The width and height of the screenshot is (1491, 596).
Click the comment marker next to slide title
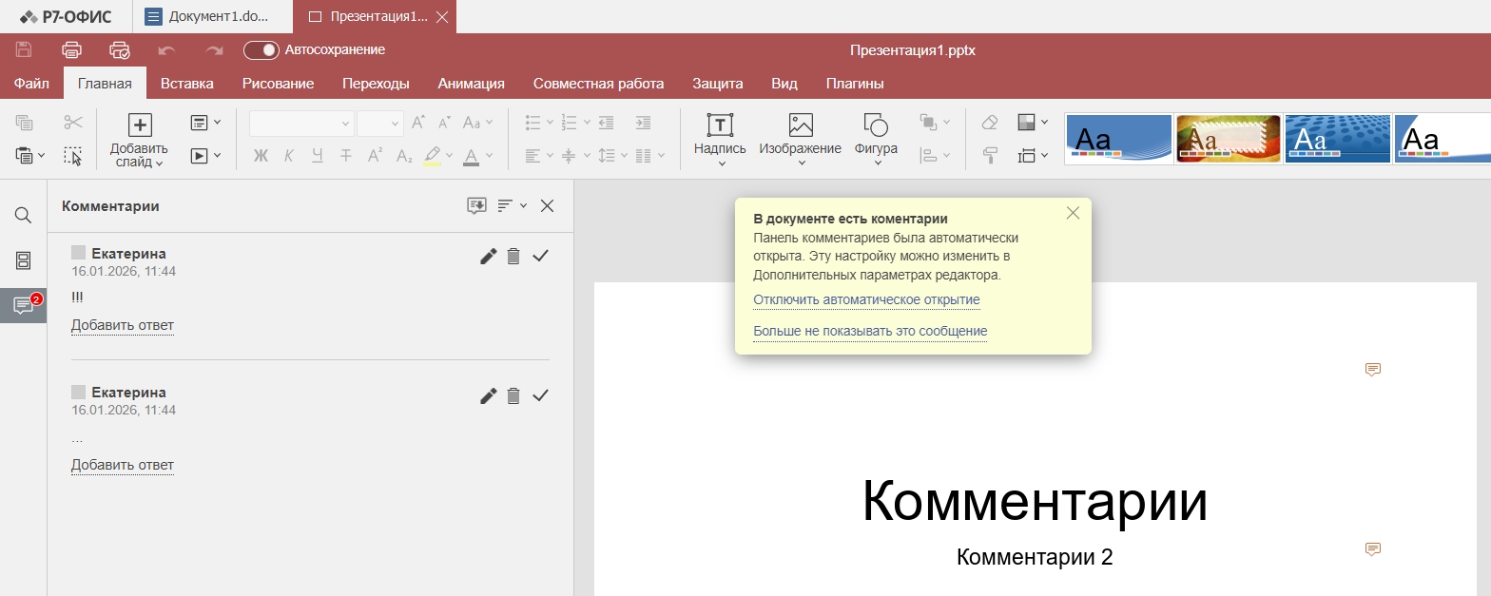click(1372, 370)
